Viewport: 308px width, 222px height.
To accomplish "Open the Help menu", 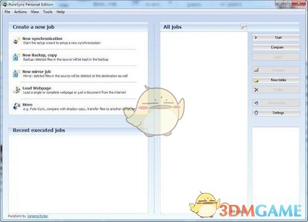I will (60, 12).
